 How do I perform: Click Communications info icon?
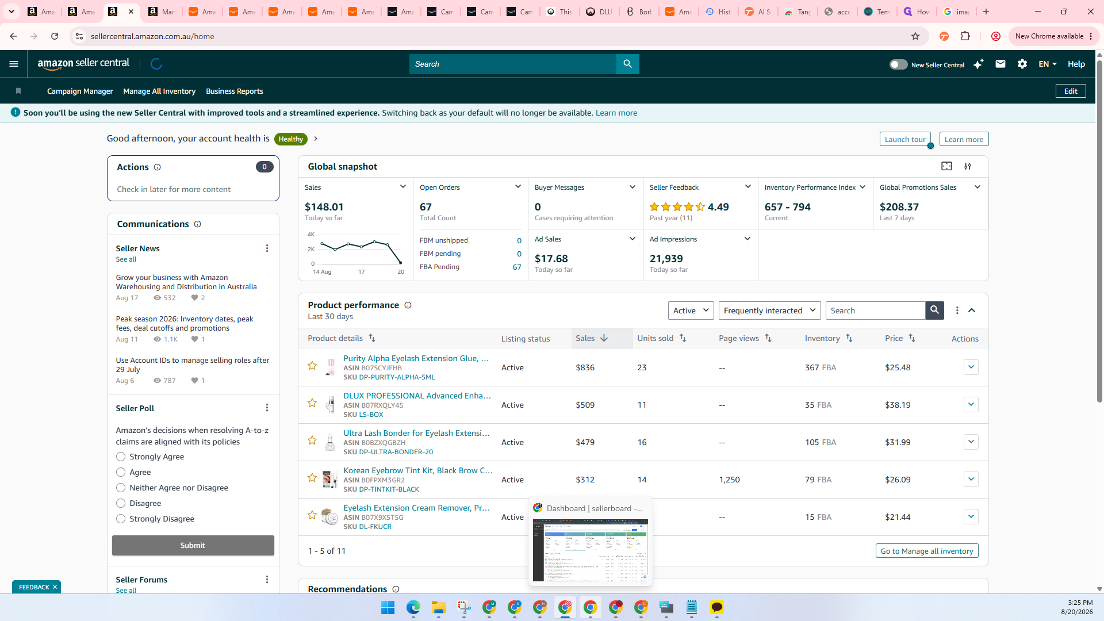pos(197,224)
